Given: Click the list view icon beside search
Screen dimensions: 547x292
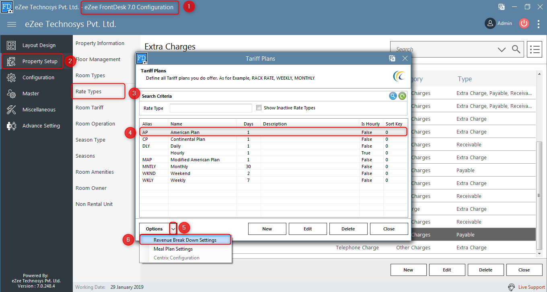Looking at the screenshot, I should 535,49.
